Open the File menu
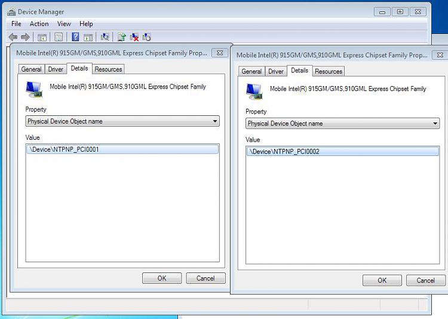448x319 pixels. coord(16,24)
